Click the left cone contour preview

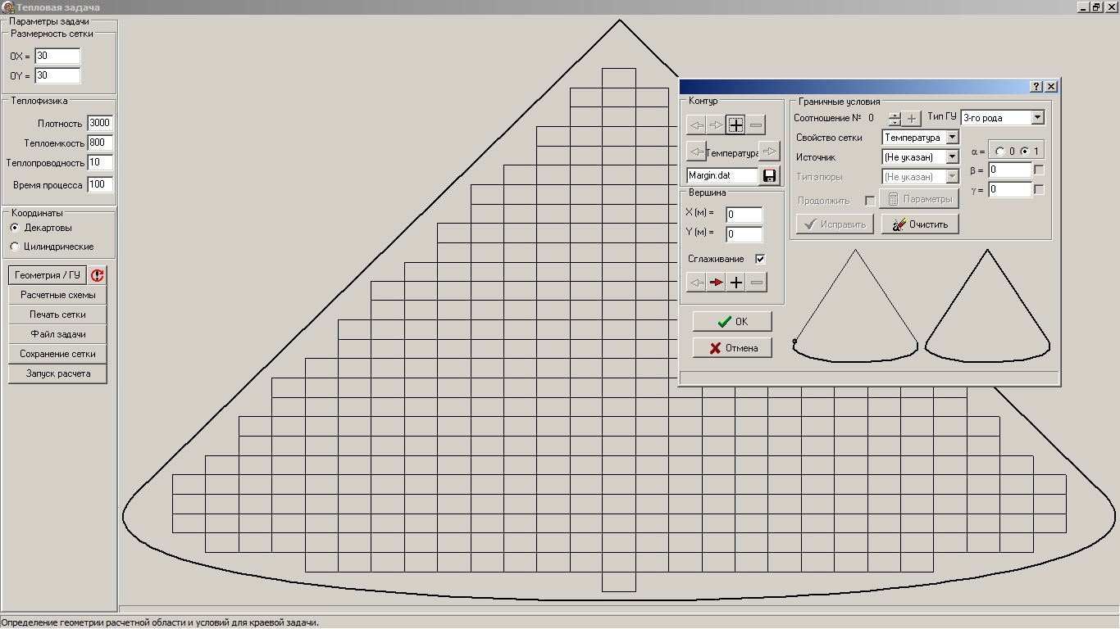coord(855,305)
